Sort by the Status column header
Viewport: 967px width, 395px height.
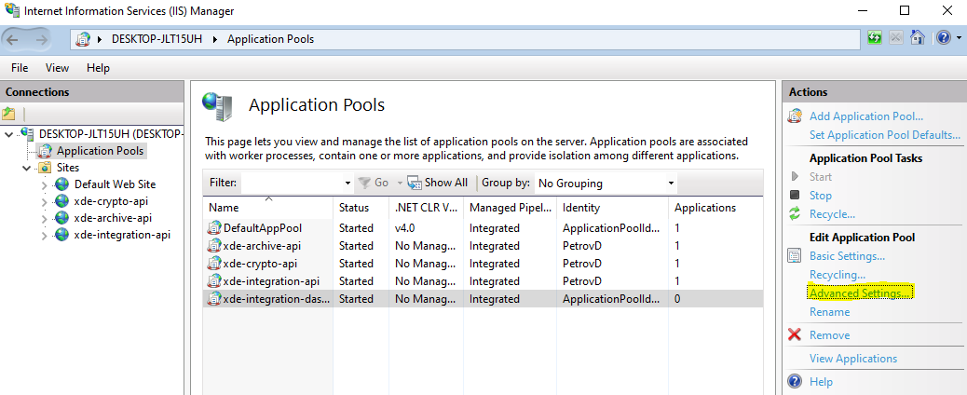(361, 208)
